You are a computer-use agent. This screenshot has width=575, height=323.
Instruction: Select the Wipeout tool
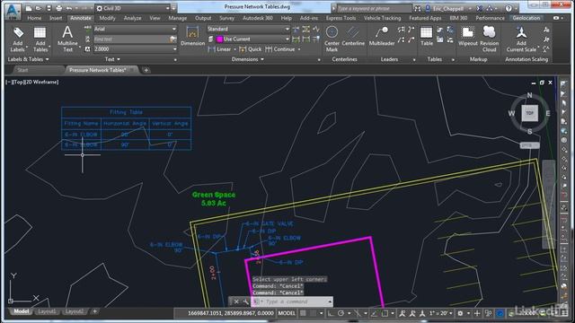tap(468, 36)
